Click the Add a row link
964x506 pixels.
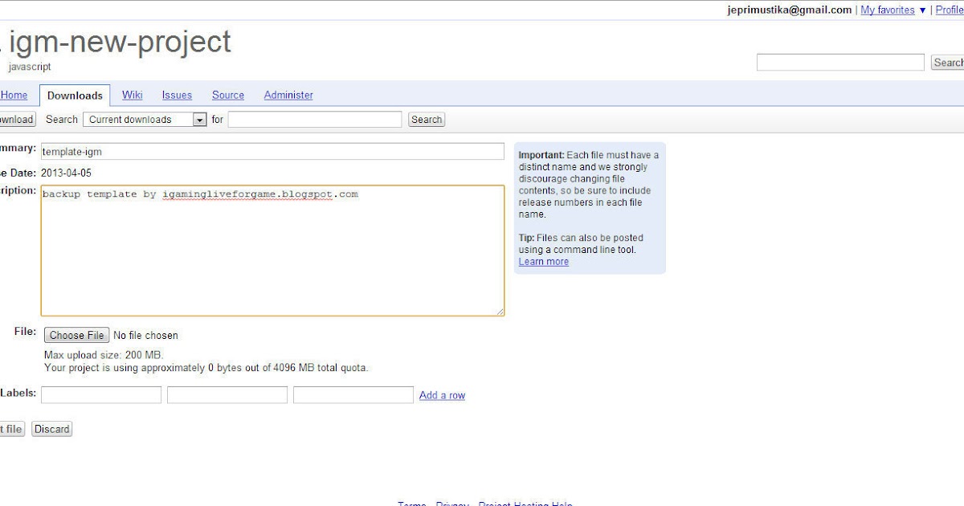click(x=442, y=395)
